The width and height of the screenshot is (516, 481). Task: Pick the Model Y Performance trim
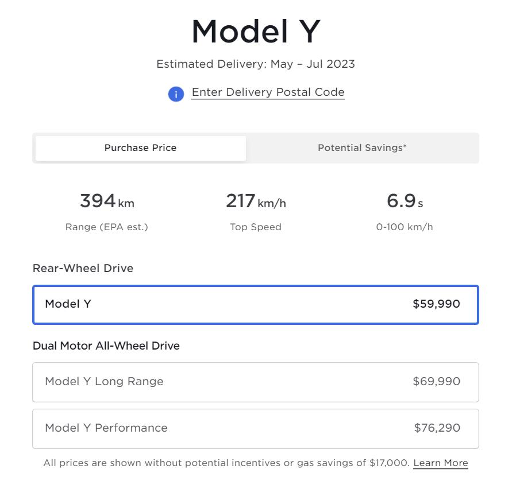256,428
